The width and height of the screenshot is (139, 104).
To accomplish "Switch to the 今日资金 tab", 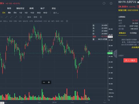I will [133, 33].
